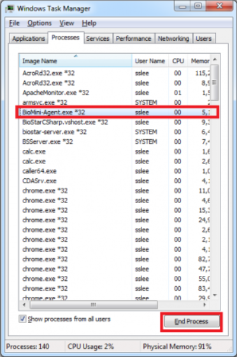The width and height of the screenshot is (237, 357).
Task: Click SYSTEM user name for biostar-server.exe
Action: point(146,132)
